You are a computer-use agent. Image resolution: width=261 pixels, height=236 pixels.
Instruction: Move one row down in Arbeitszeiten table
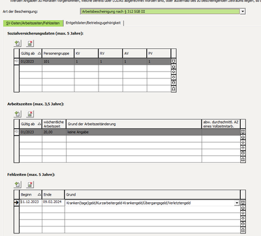click(x=243, y=148)
